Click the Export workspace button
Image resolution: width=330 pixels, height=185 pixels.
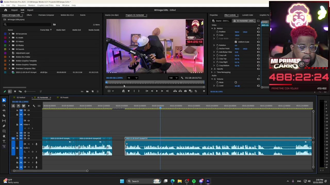(x=30, y=10)
